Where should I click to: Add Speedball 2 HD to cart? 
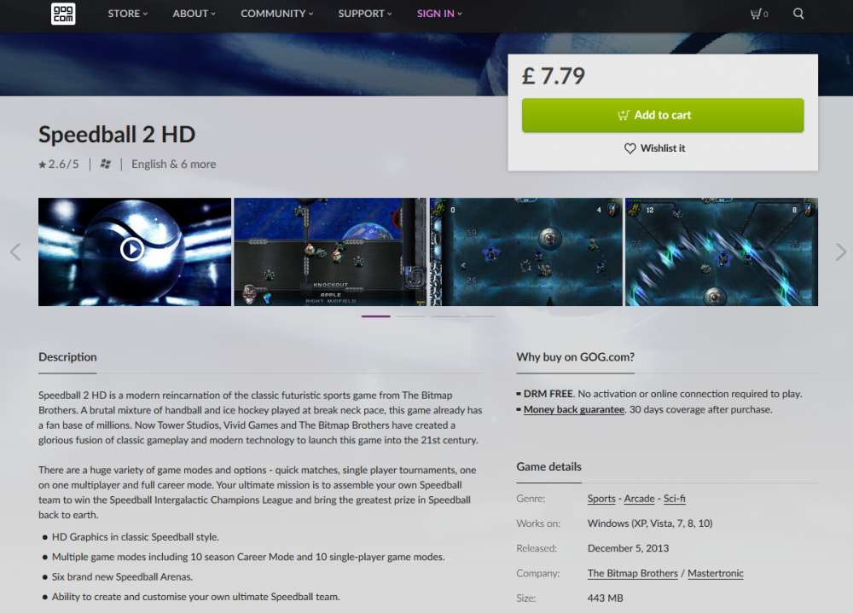click(663, 115)
